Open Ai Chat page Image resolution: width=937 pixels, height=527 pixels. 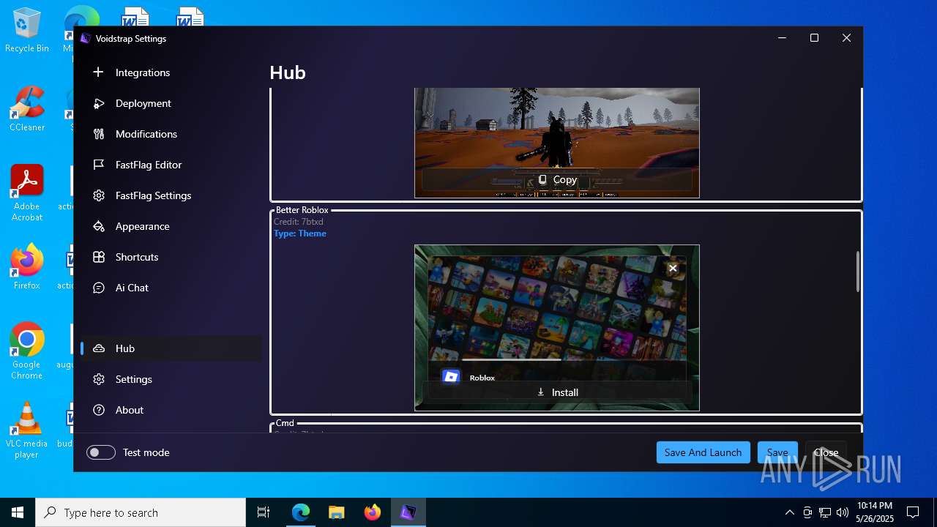(x=172, y=288)
